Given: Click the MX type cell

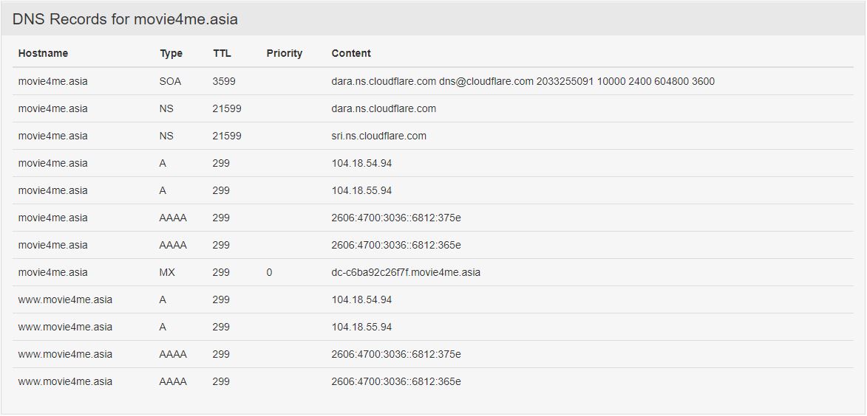Looking at the screenshot, I should [x=167, y=273].
